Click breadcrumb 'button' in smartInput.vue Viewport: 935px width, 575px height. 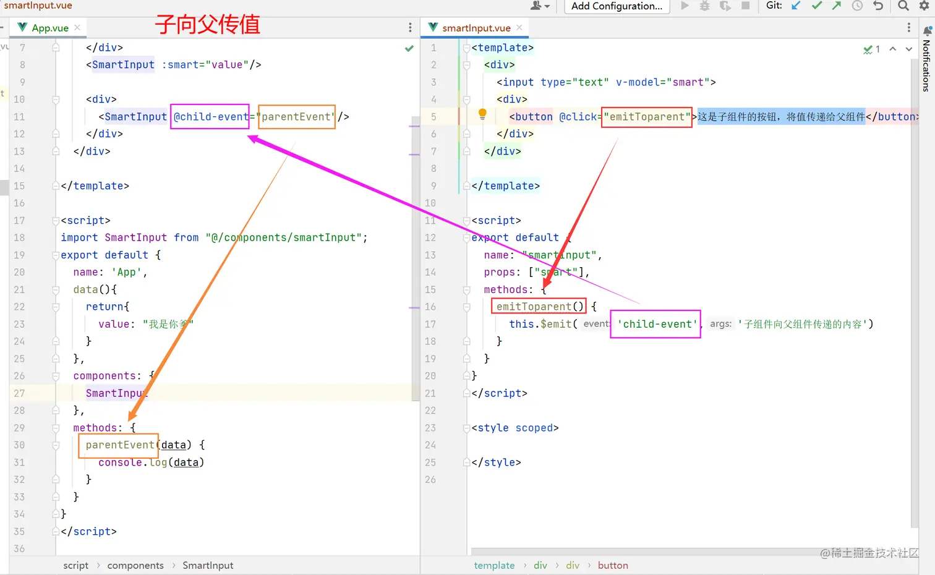(x=613, y=565)
